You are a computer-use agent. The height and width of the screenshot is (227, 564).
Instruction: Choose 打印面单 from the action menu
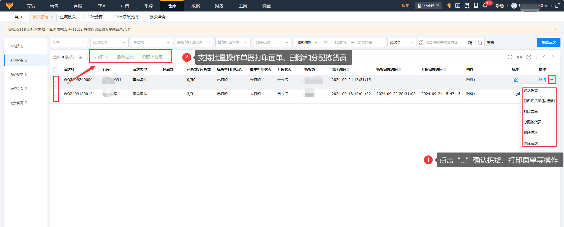(x=531, y=111)
